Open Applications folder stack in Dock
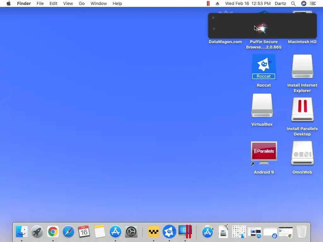The image size is (323, 242). (x=208, y=232)
